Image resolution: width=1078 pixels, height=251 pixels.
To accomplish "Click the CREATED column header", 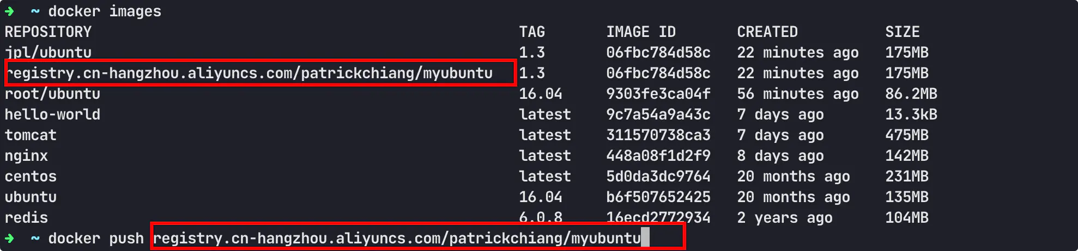I will point(767,32).
